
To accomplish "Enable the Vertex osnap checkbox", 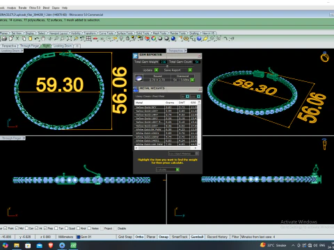I will [89, 228].
